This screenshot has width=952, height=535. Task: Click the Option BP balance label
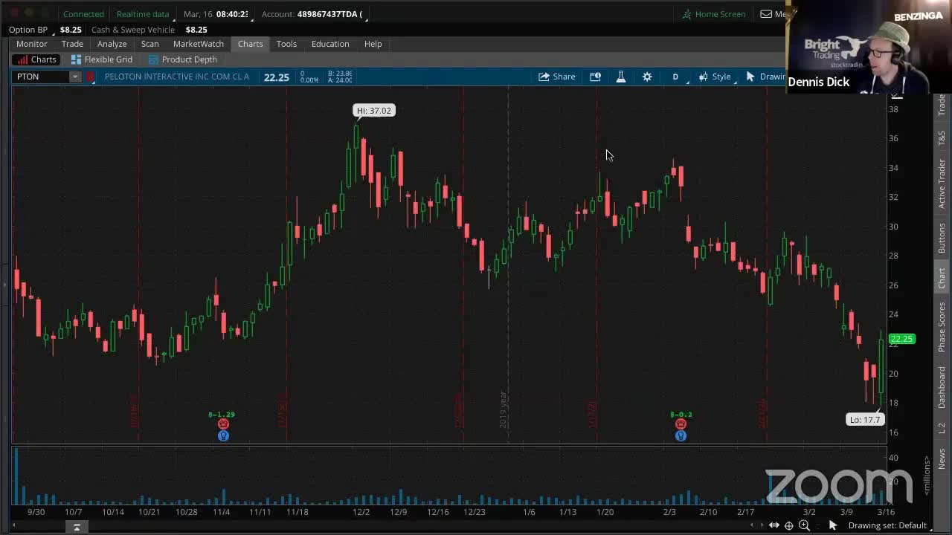(x=28, y=30)
